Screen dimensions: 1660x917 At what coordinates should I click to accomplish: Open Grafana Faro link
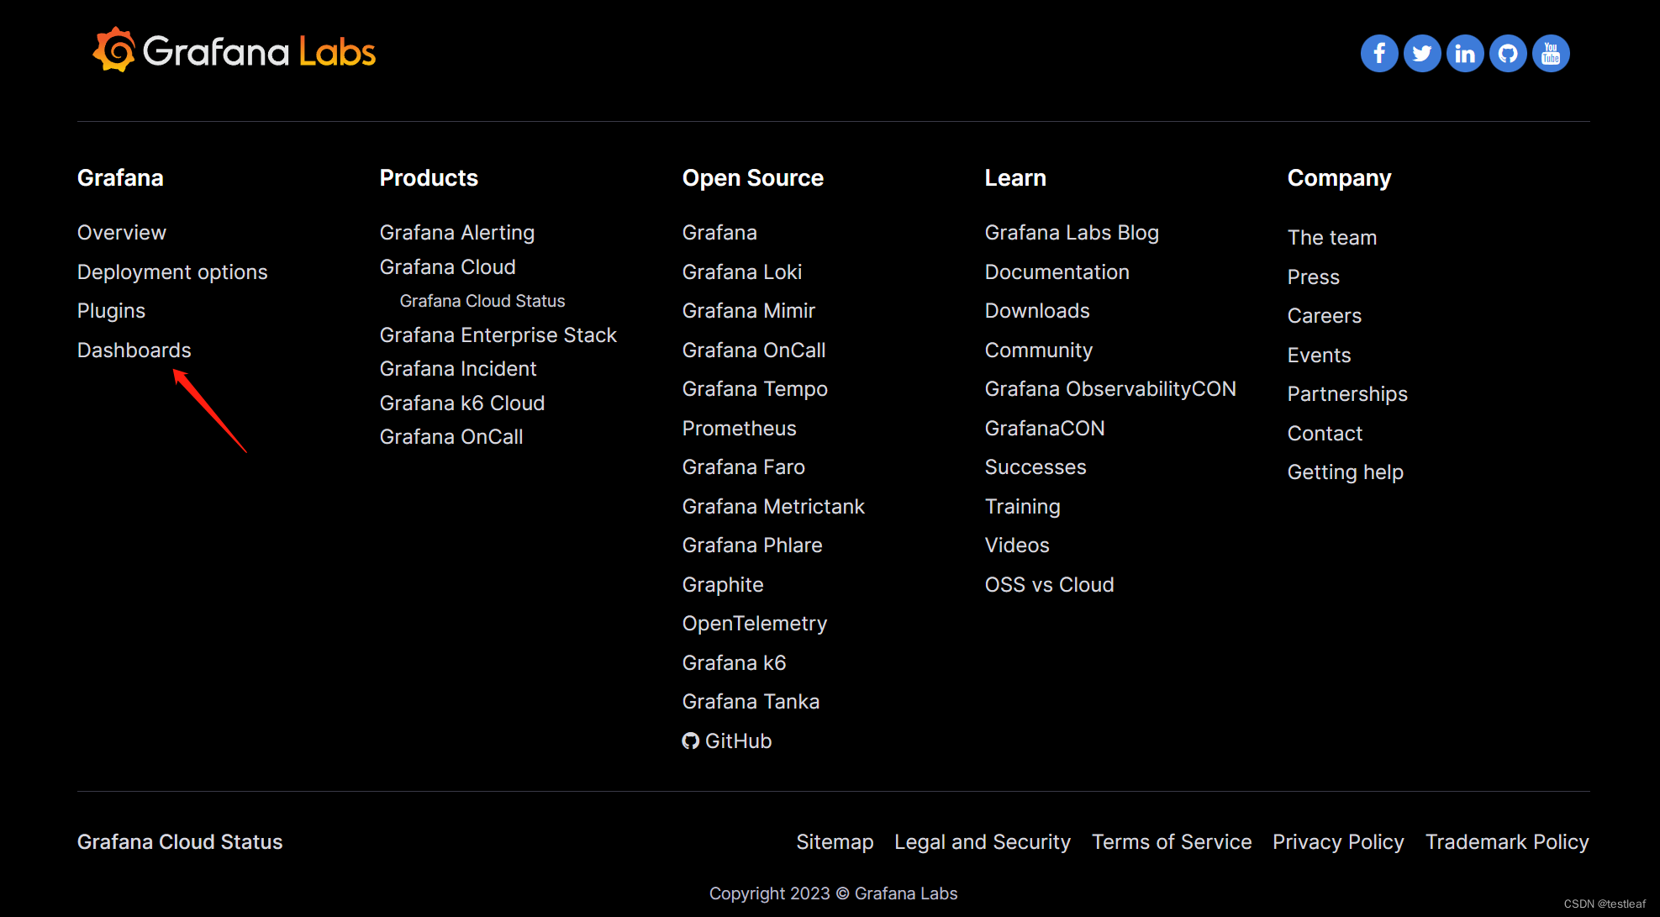(744, 466)
